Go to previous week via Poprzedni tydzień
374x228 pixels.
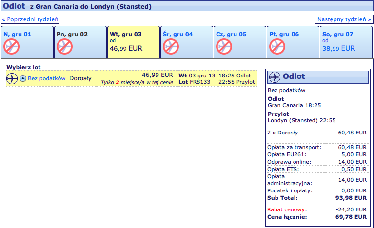[x=30, y=19]
